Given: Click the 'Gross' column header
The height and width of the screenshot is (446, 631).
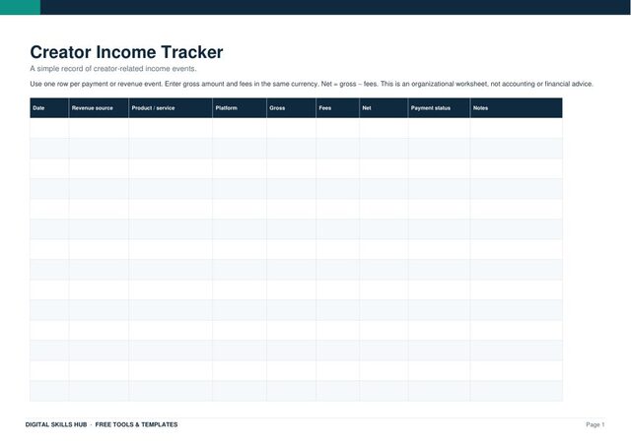Looking at the screenshot, I should click(292, 107).
